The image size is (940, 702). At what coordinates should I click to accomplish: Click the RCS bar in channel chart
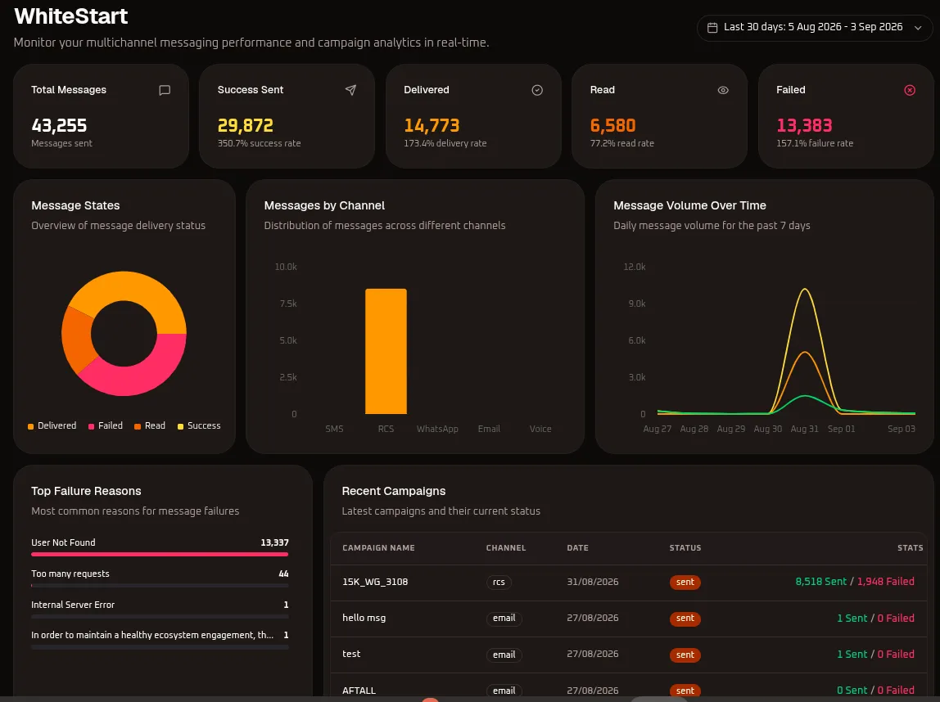(x=386, y=352)
